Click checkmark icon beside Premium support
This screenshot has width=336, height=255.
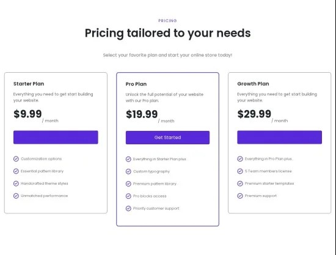240,196
